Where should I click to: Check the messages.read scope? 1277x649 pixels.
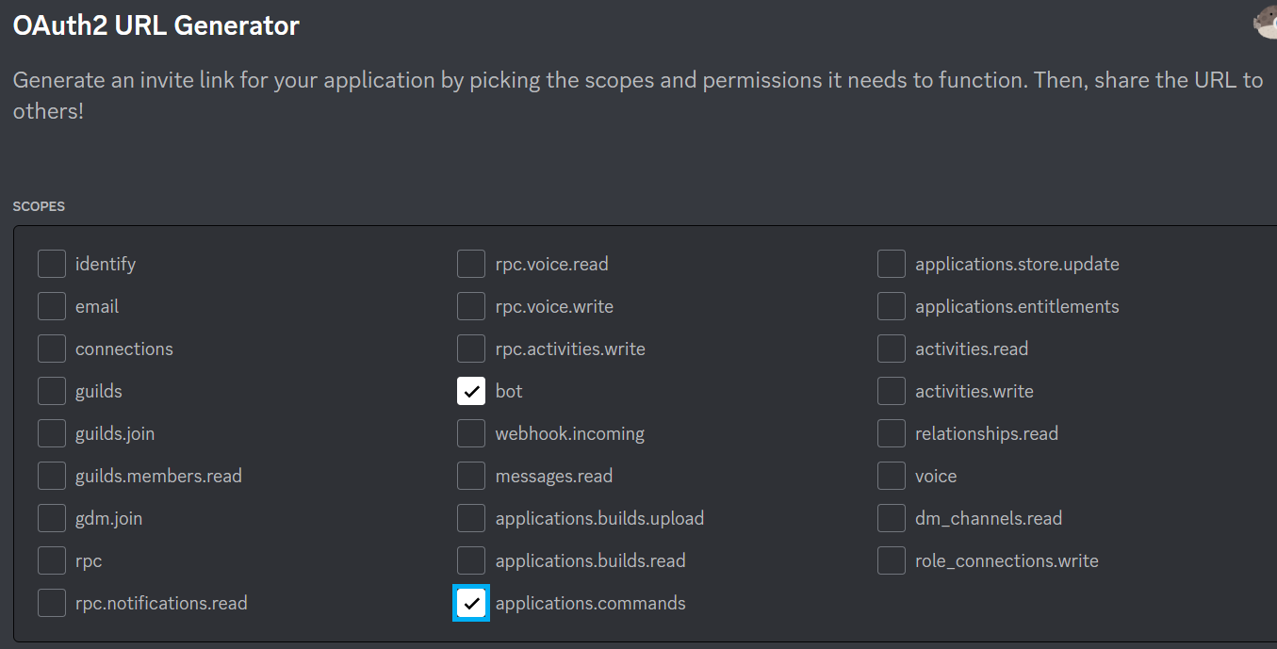pyautogui.click(x=471, y=476)
